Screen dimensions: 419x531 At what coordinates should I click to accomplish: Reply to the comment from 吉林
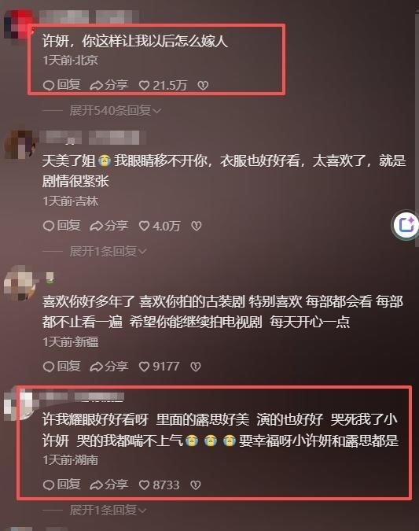[61, 226]
